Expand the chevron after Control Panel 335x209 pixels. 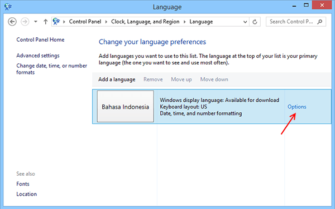point(106,22)
